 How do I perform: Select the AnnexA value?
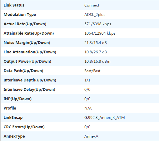(91, 136)
